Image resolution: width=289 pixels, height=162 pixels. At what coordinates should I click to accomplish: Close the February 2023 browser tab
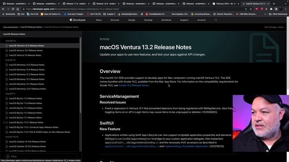[238, 4]
